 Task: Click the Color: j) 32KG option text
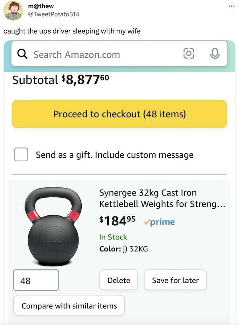click(123, 249)
